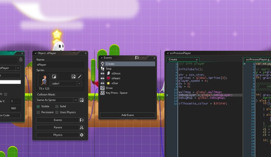Image resolution: width=271 pixels, height=157 pixels.
Task: Click the collision arrows icon for oHeart
Action: click(x=103, y=78)
